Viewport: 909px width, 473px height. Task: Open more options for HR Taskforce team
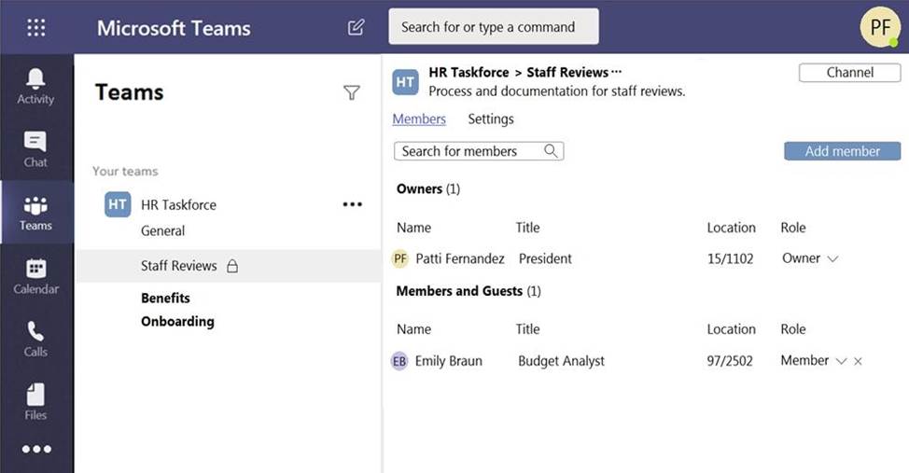tap(352, 204)
